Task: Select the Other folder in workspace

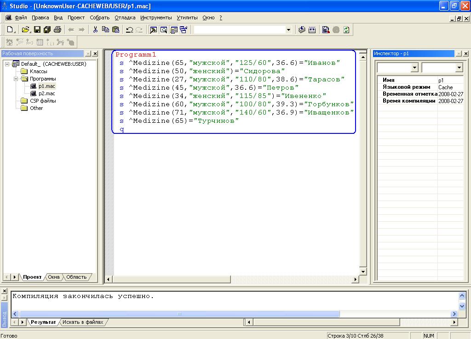Action: tap(36, 108)
